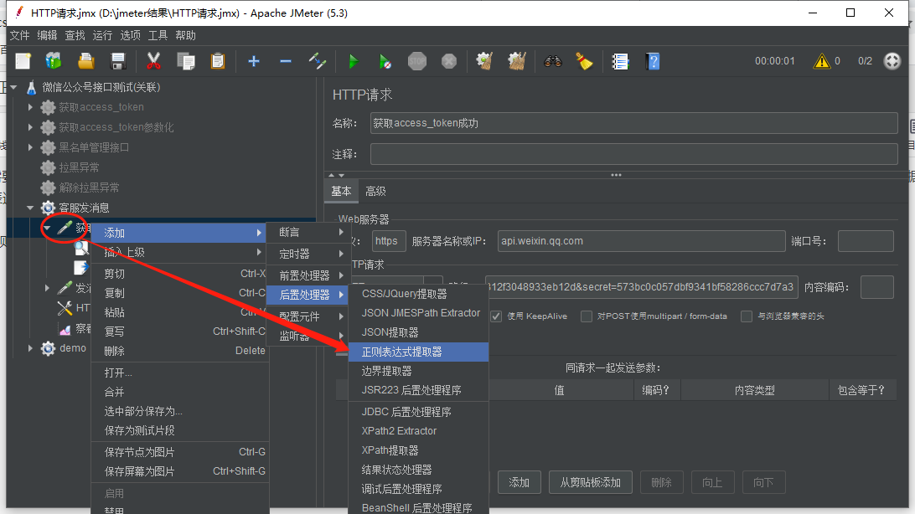Click the 端口号 input field
Viewport: 915px width, 514px height.
click(866, 241)
